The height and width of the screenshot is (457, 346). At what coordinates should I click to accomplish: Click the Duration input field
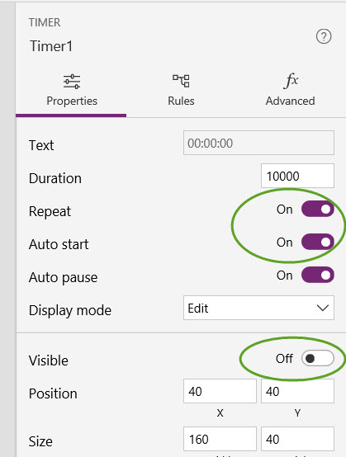point(297,176)
